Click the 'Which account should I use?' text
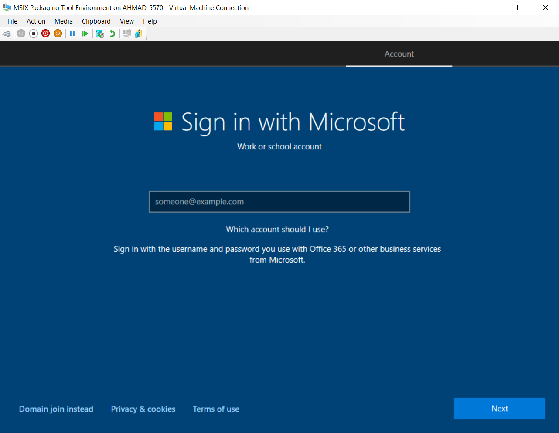The width and height of the screenshot is (559, 433). coord(277,229)
